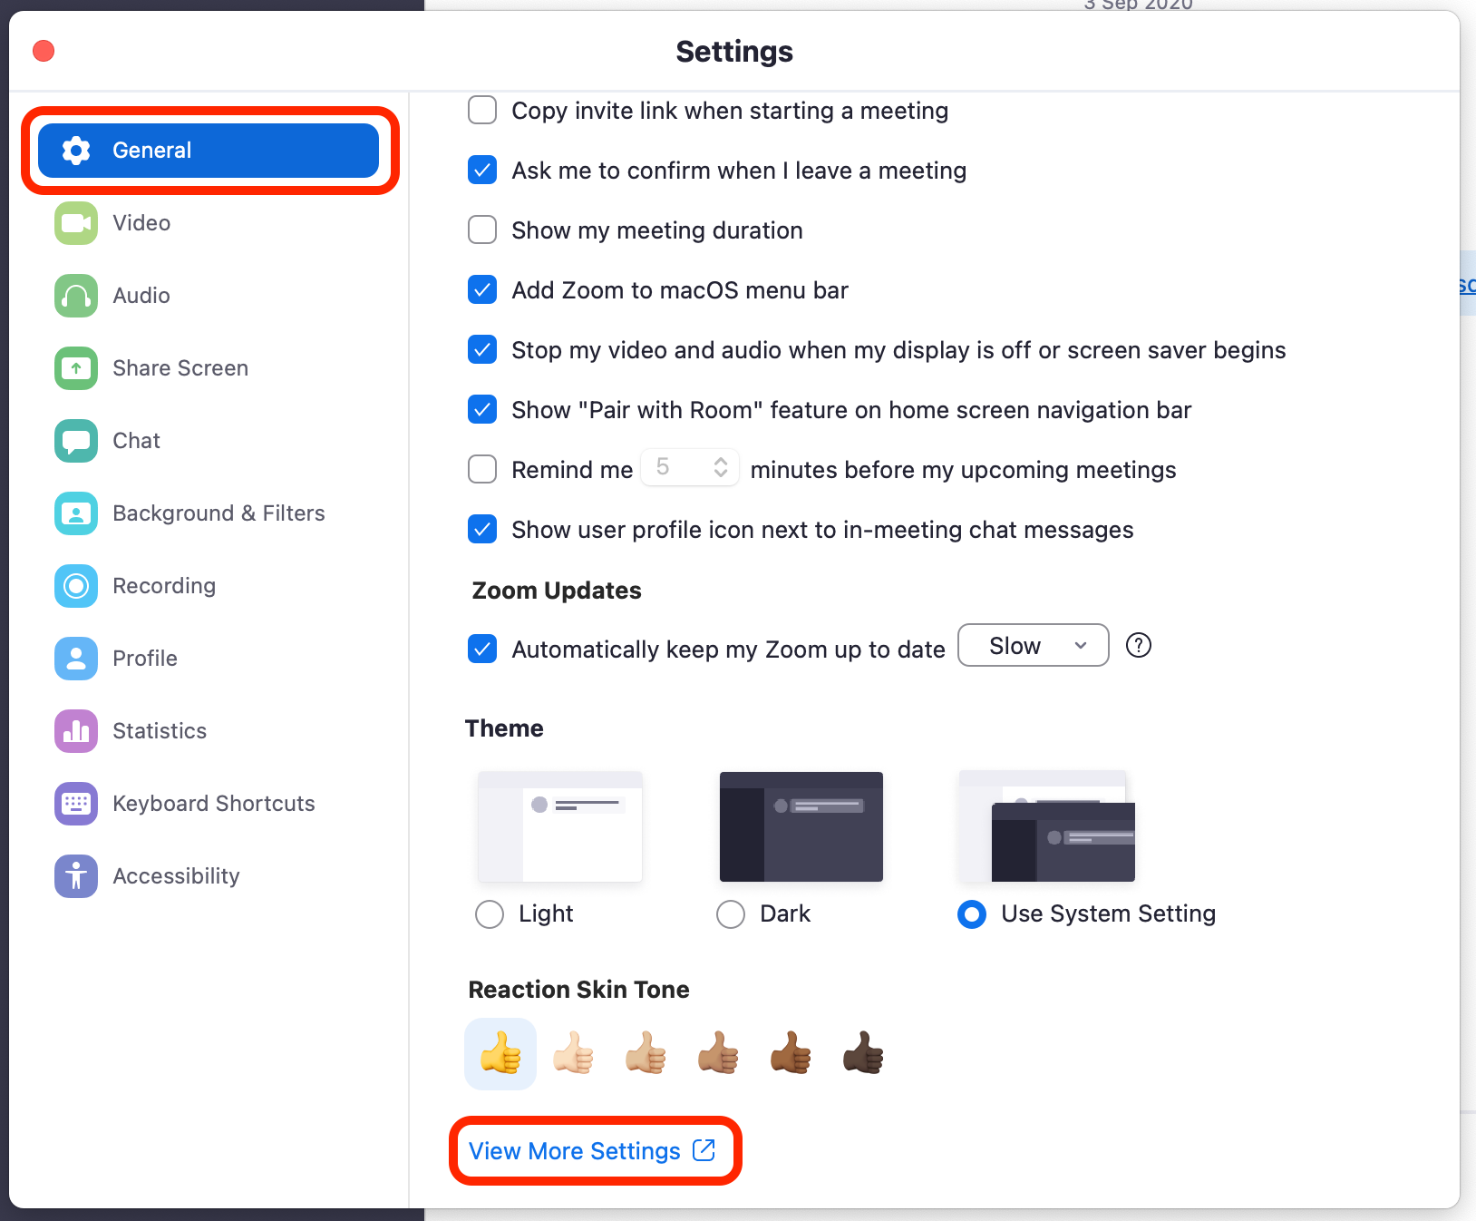
Task: Click the General gear icon
Action: (76, 151)
